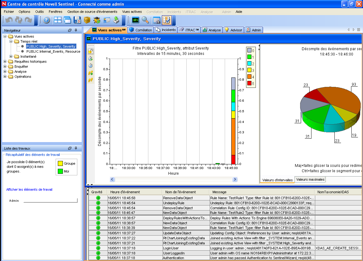Click the cascade windows toolbar icon
363x261 pixels.
pos(67,20)
